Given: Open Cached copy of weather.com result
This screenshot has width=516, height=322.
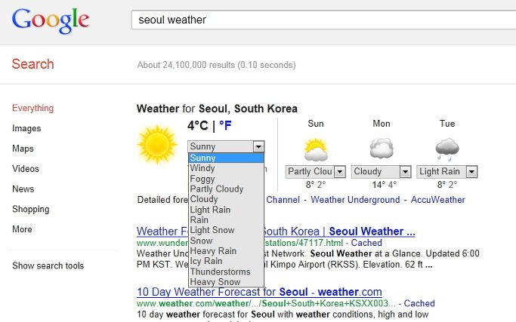Looking at the screenshot, I should click(419, 303).
